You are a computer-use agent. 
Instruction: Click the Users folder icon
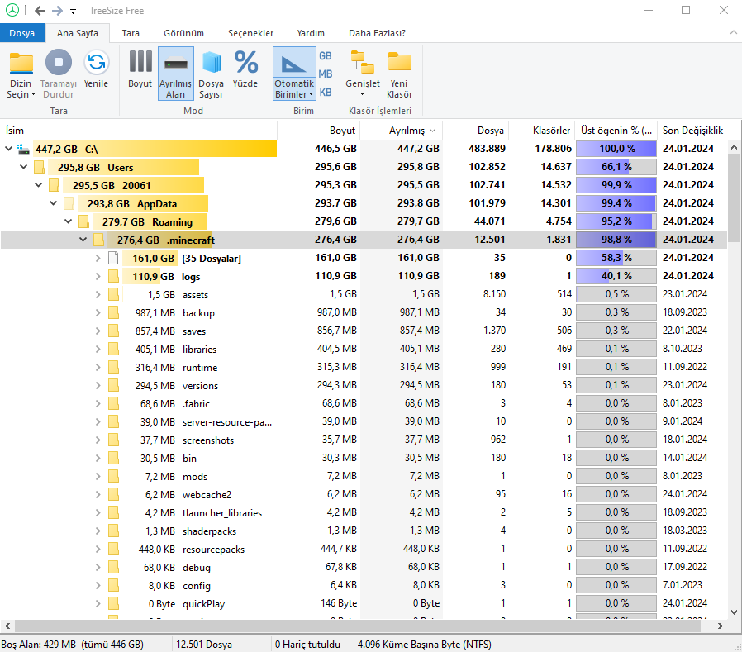point(40,167)
